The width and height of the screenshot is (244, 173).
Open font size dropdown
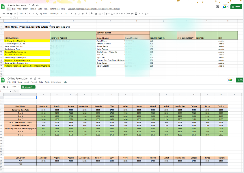tap(68, 14)
